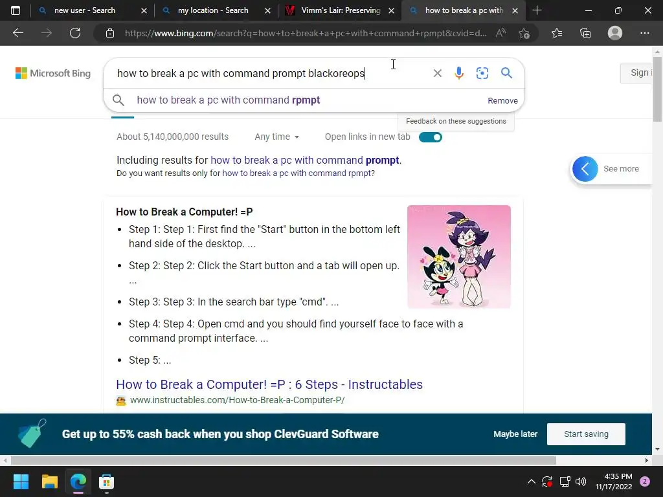Click Maybe later on ClevGuard banner
Image resolution: width=663 pixels, height=497 pixels.
515,434
